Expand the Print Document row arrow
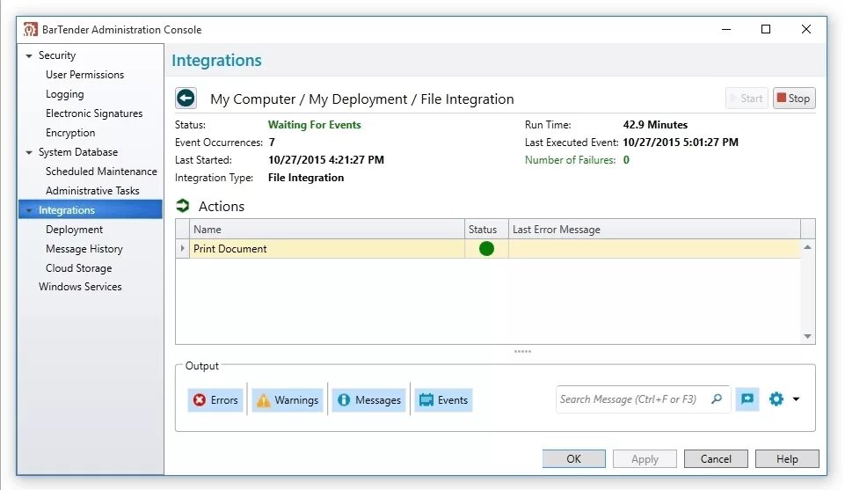The width and height of the screenshot is (845, 490). tap(182, 248)
